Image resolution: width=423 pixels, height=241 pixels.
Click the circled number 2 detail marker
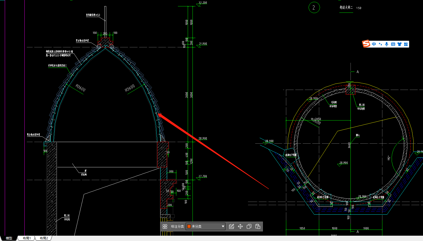(314, 7)
